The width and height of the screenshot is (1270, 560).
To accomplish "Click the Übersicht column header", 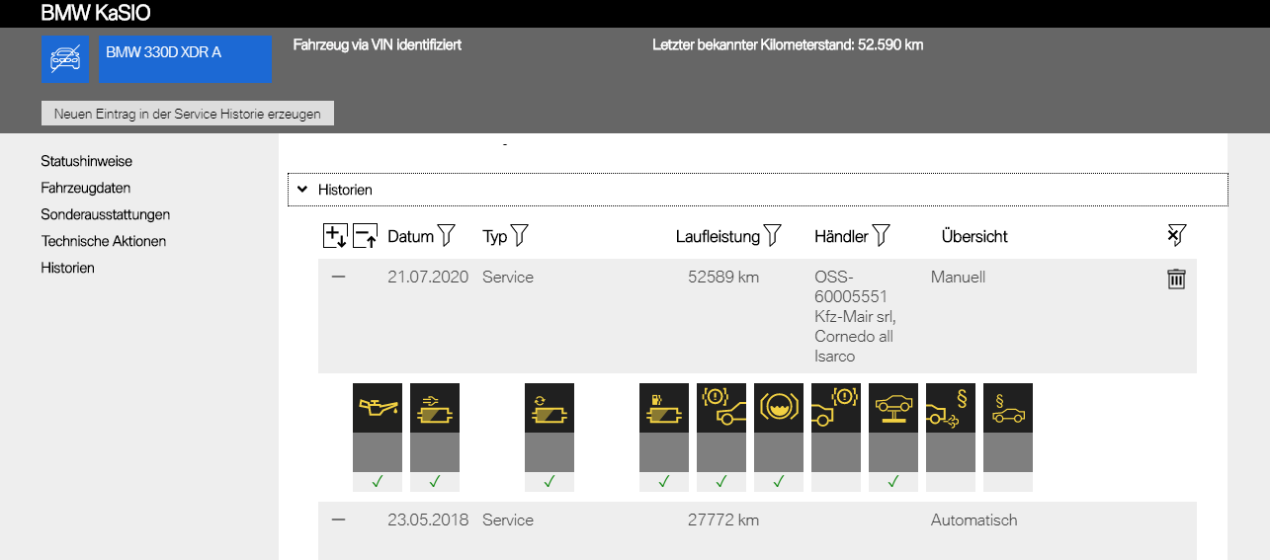I will (x=974, y=236).
